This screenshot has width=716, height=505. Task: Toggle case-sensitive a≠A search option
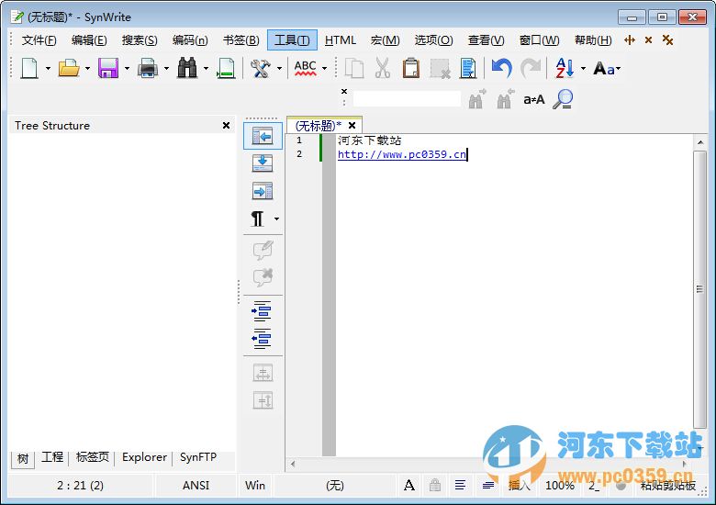click(x=534, y=99)
